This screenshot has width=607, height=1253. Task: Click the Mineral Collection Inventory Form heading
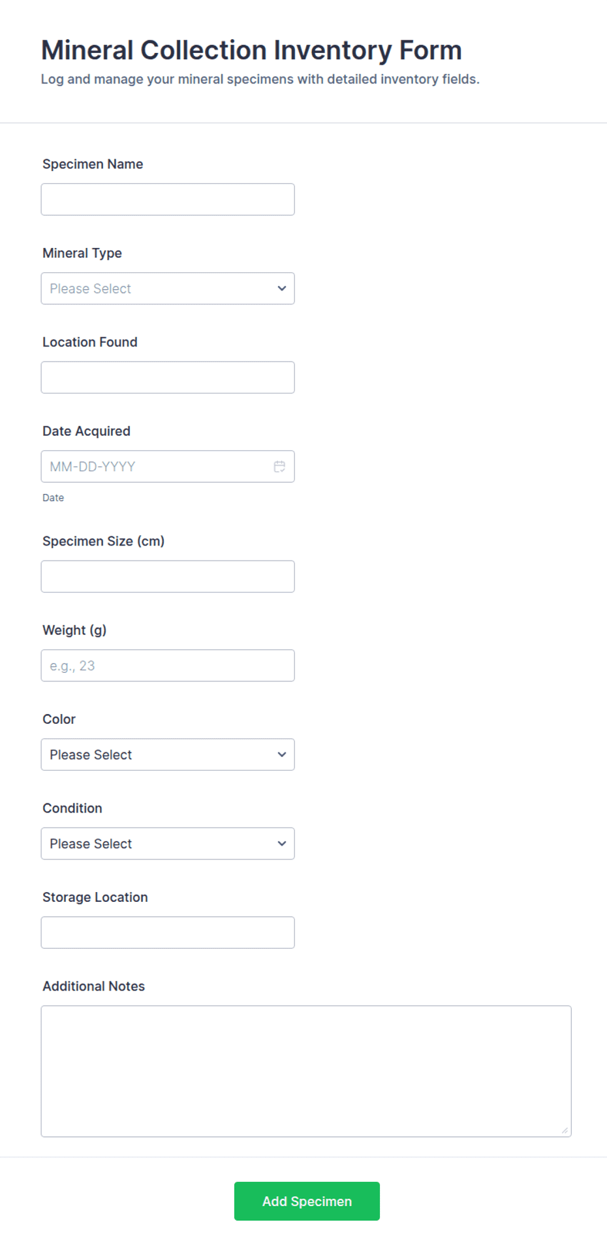pyautogui.click(x=251, y=50)
